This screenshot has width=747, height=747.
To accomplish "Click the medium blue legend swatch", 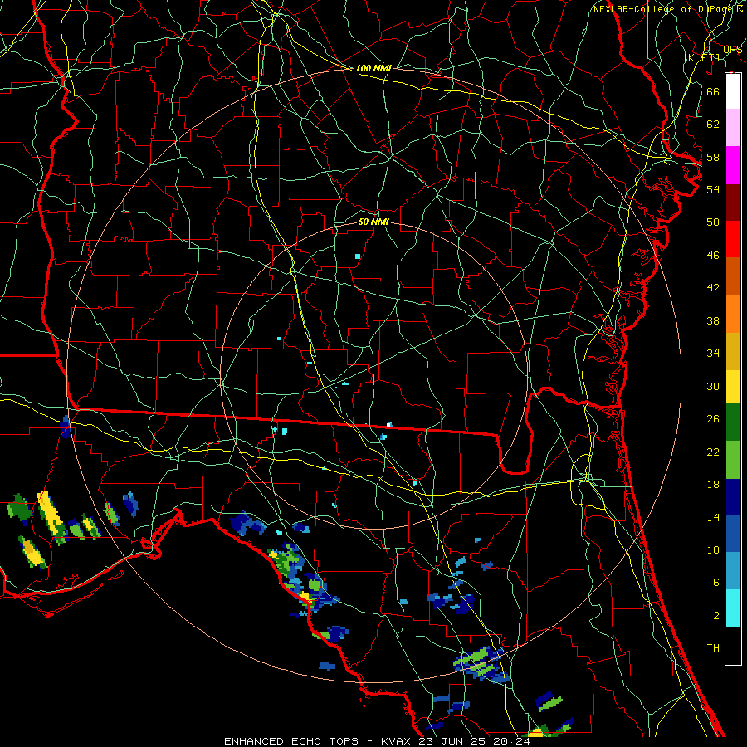I will pos(733,534).
